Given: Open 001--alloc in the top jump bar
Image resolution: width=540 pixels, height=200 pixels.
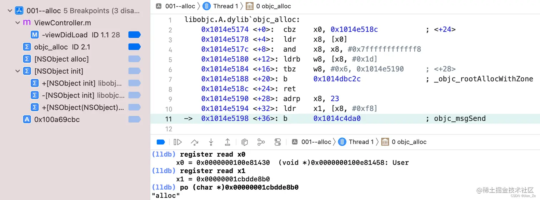Looking at the screenshot, I should (180, 6).
